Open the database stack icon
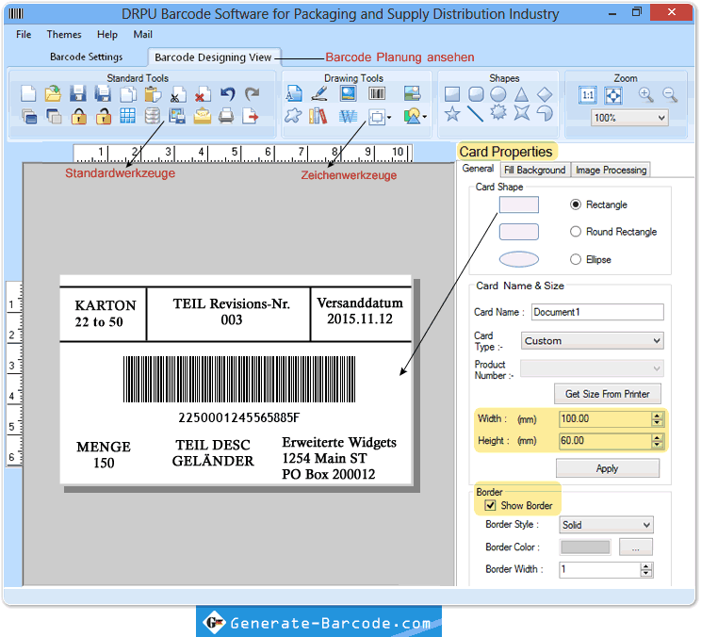The image size is (701, 637). point(153,116)
